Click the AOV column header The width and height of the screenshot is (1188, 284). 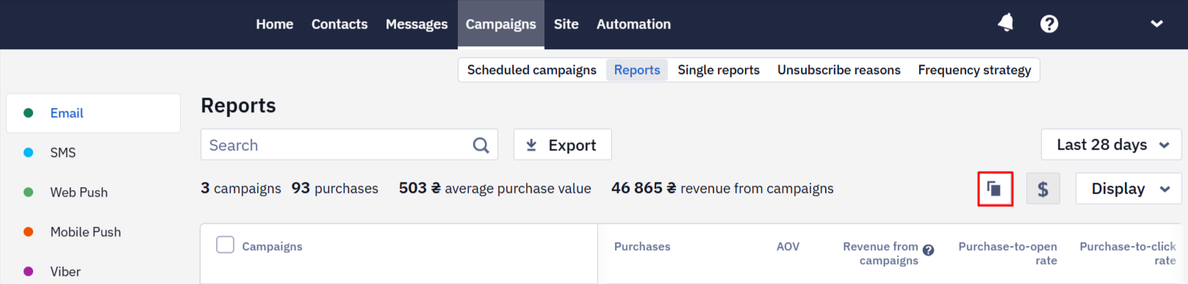click(788, 247)
